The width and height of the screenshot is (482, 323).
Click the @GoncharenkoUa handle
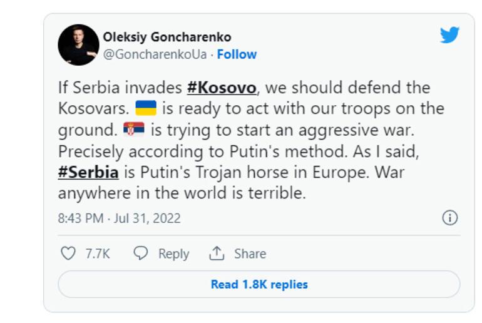coord(155,54)
